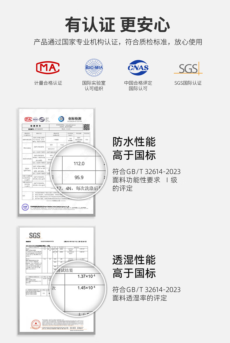Image resolution: width=230 pixels, height=343 pixels.
Task: Click 面料功能性要求 Ⅰ级 text
Action: (x=145, y=180)
